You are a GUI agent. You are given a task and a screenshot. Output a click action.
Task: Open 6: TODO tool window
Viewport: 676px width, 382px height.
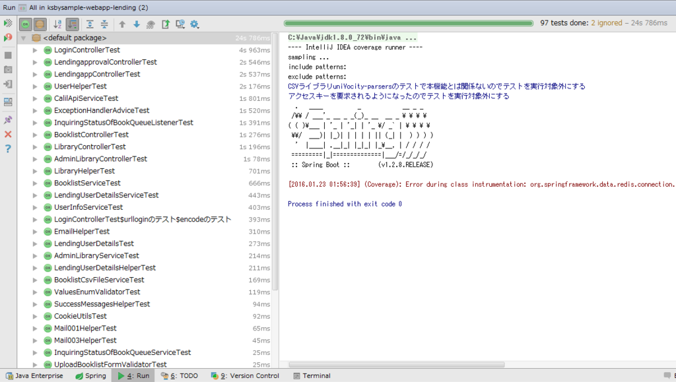pyautogui.click(x=180, y=375)
